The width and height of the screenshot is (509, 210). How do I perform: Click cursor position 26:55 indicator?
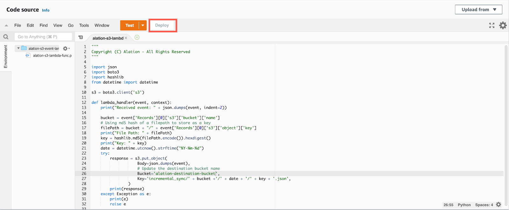pyautogui.click(x=448, y=205)
